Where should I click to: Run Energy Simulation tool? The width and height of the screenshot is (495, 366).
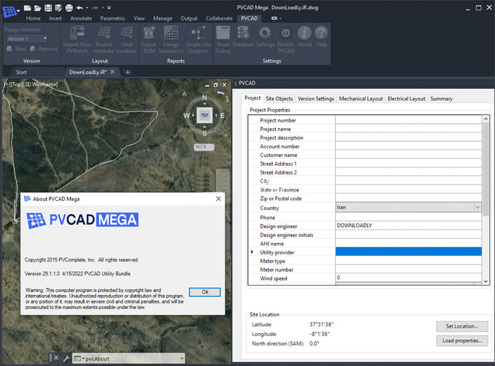171,40
